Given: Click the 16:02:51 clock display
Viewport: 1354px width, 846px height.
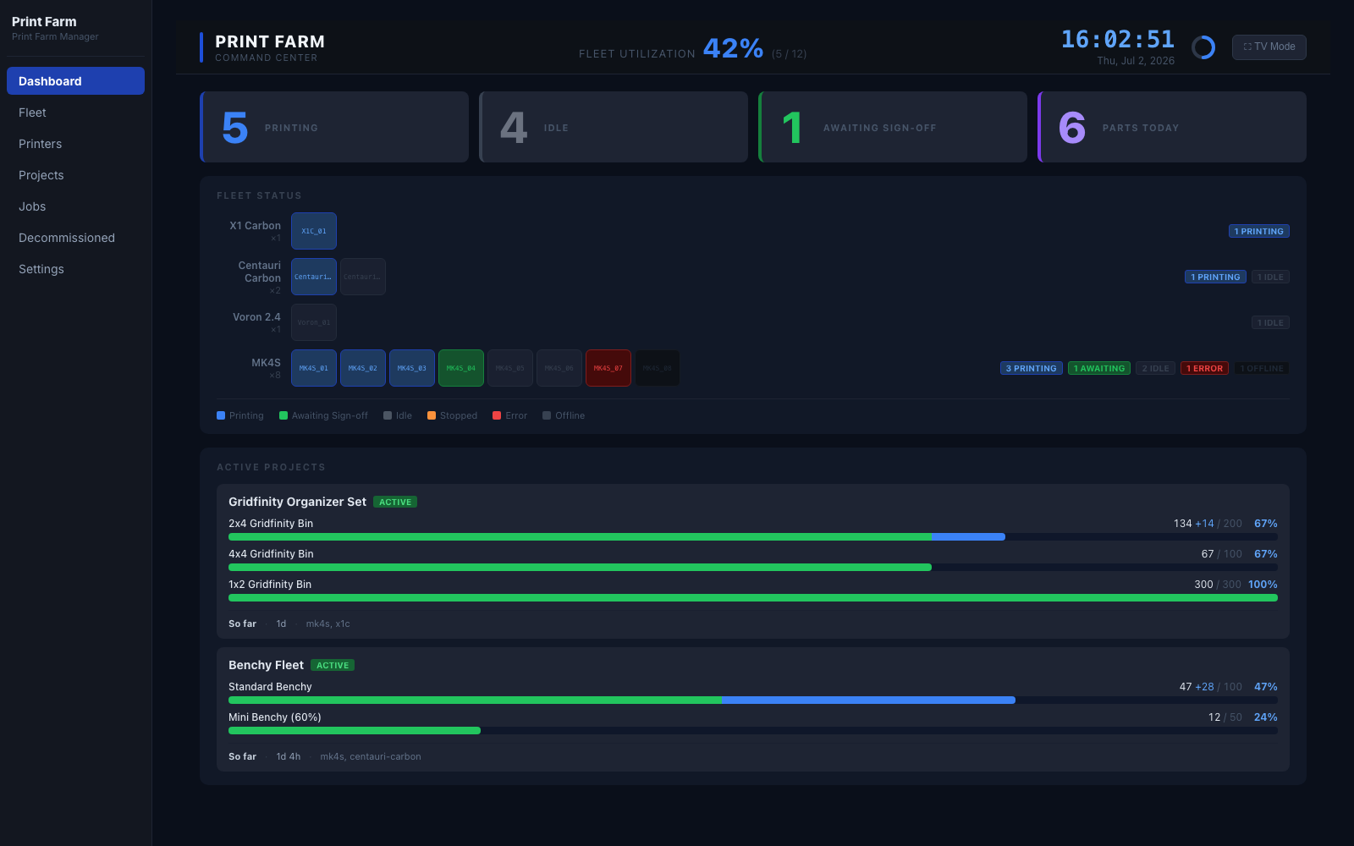Looking at the screenshot, I should pyautogui.click(x=1118, y=39).
